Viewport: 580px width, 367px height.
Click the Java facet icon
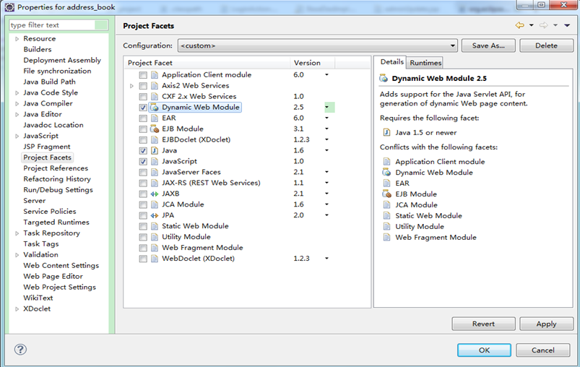[x=155, y=150]
